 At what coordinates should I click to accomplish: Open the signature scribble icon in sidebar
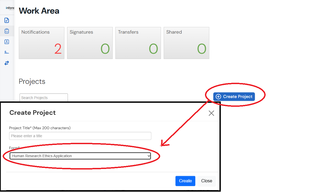coord(7,52)
